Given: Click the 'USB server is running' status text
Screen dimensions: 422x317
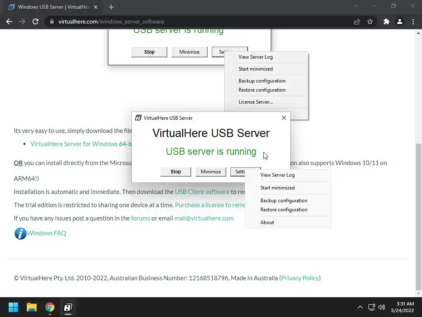Looking at the screenshot, I should tap(211, 152).
